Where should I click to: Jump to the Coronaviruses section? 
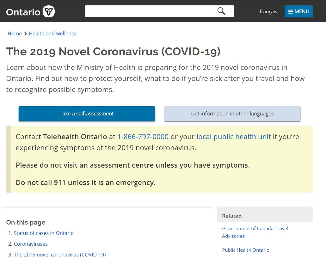coord(31,244)
